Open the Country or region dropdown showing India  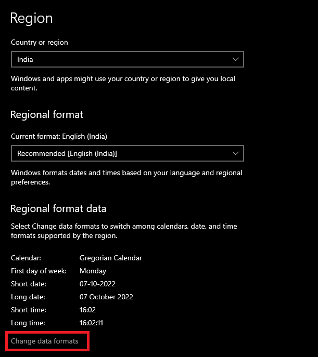(127, 59)
